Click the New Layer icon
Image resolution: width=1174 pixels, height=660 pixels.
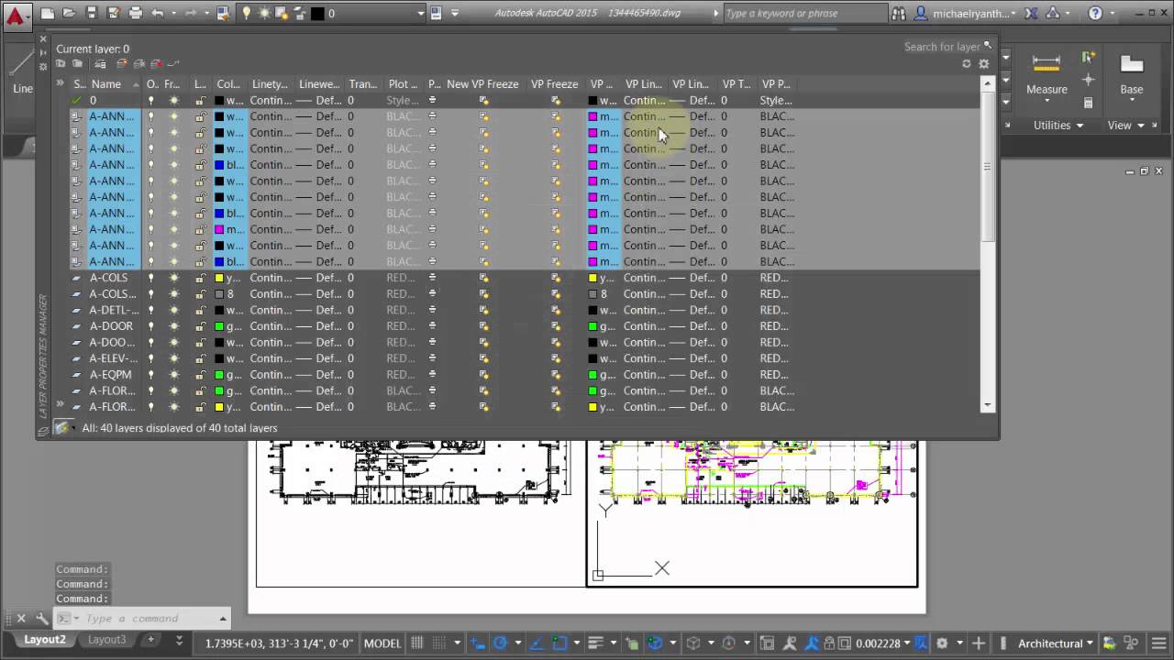[121, 64]
